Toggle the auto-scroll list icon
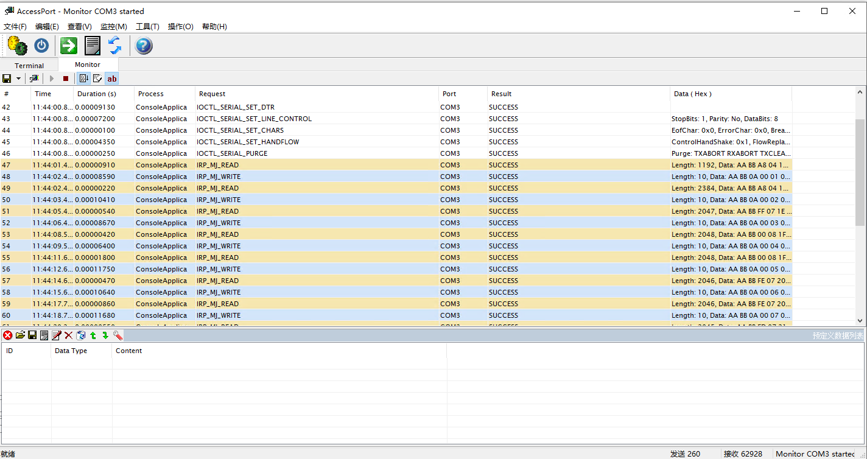867x459 pixels. 84,79
